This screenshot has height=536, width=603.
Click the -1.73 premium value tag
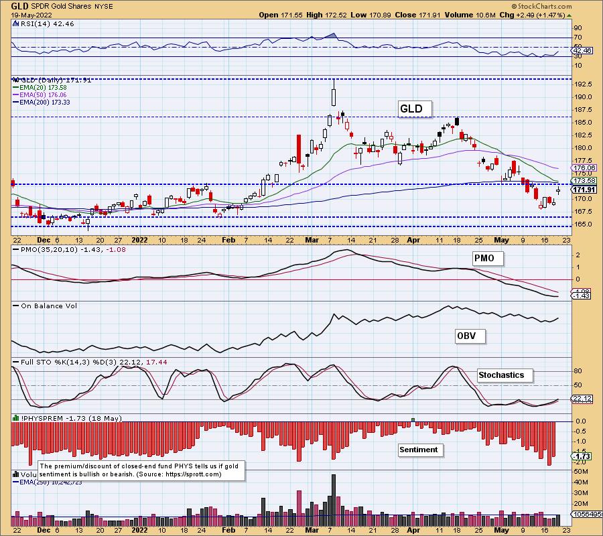click(582, 456)
